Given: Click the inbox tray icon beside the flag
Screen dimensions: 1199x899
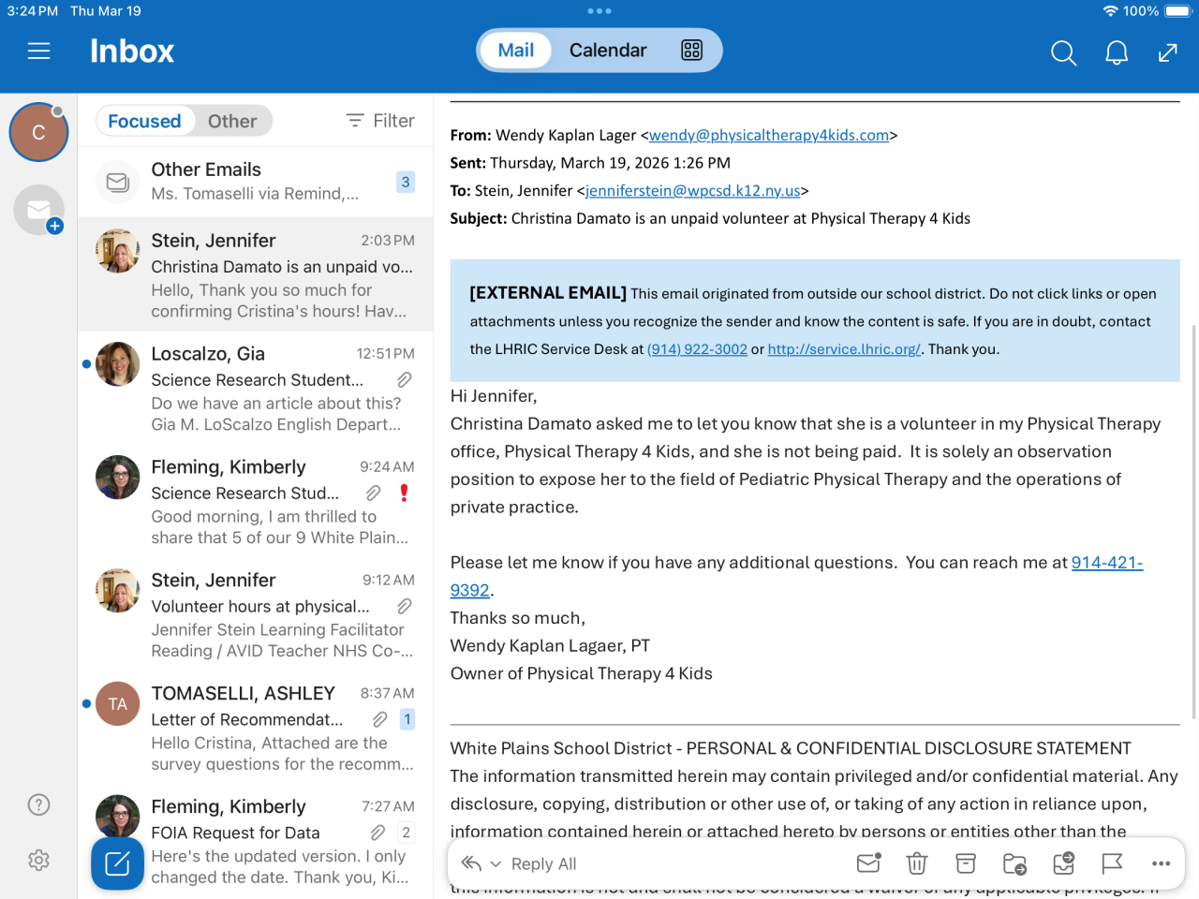Looking at the screenshot, I should 1063,863.
